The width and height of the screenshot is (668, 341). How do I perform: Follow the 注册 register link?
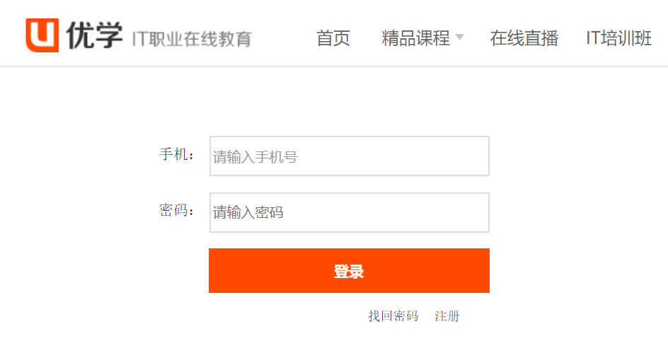tap(447, 316)
